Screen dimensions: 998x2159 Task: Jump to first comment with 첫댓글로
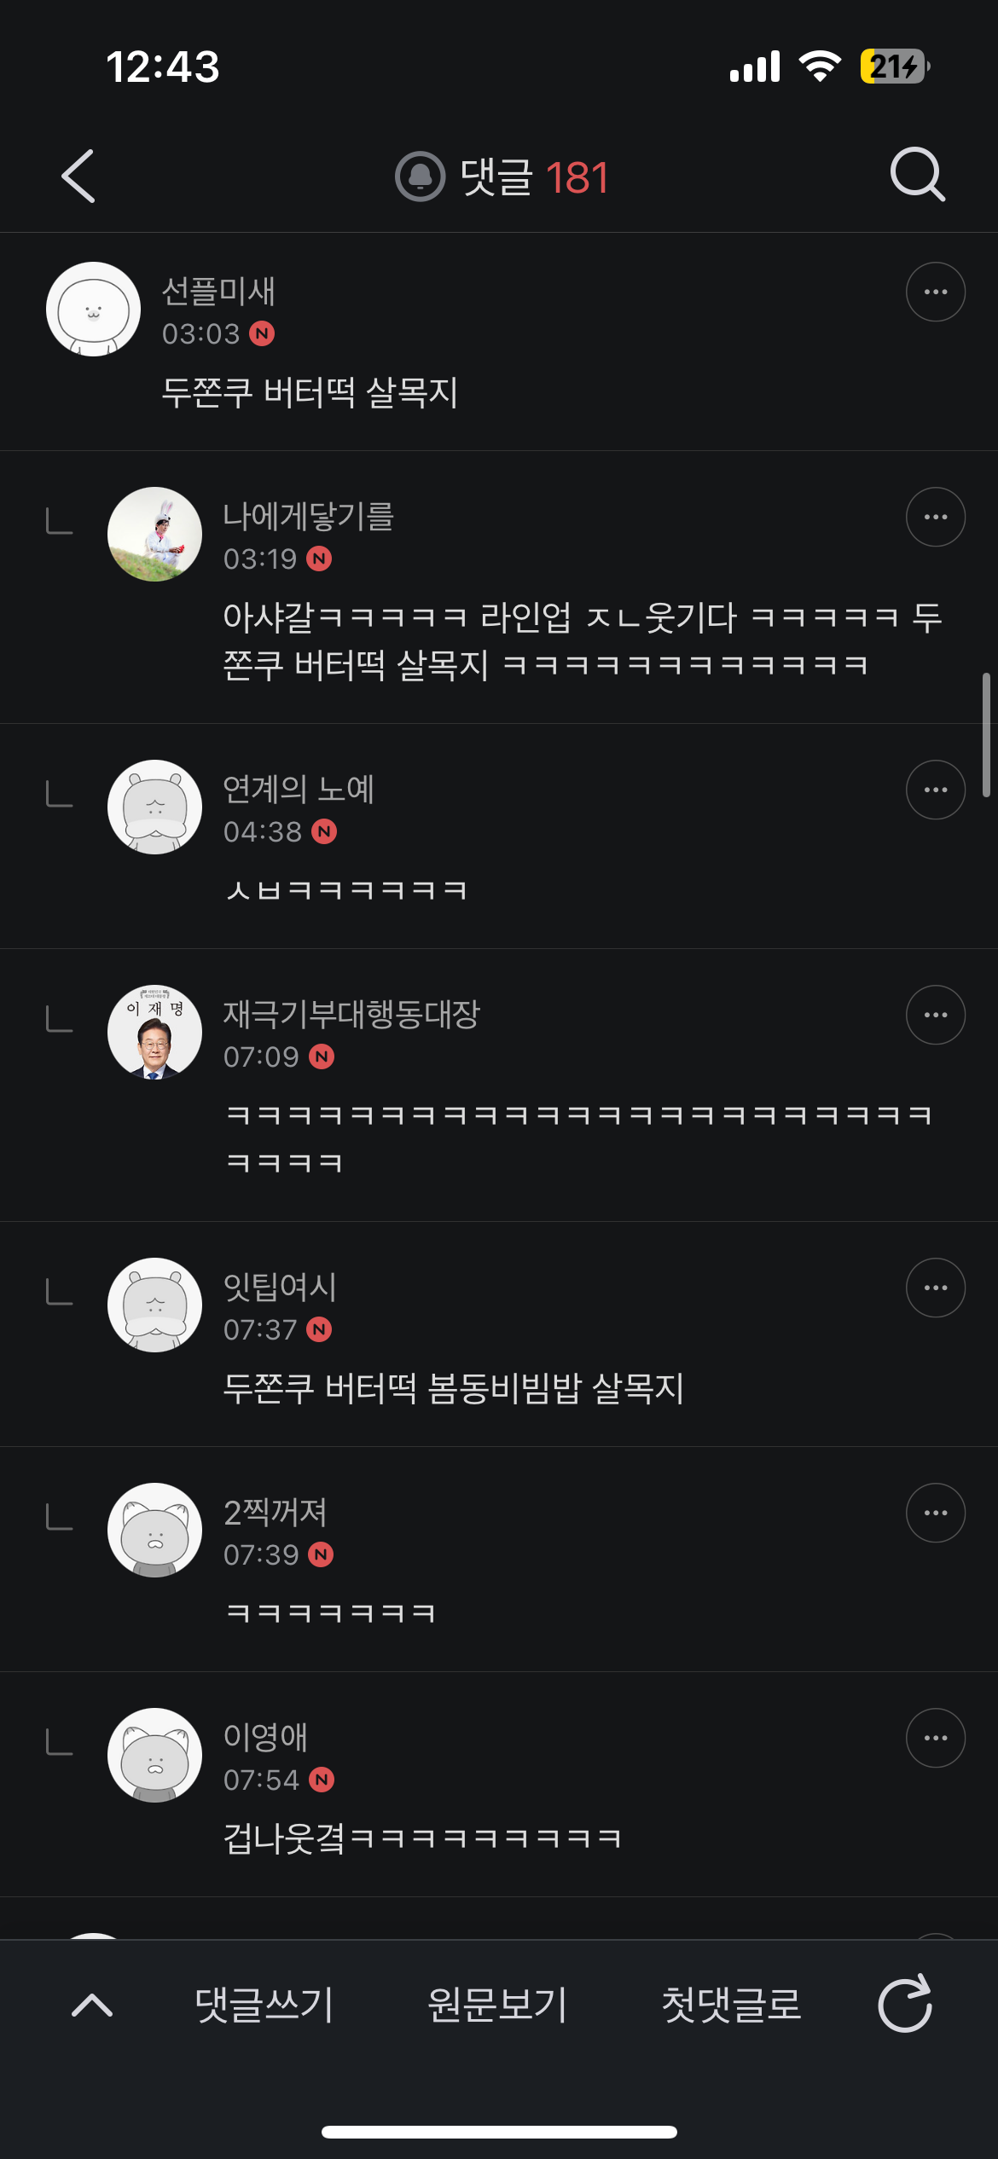[x=731, y=2005]
